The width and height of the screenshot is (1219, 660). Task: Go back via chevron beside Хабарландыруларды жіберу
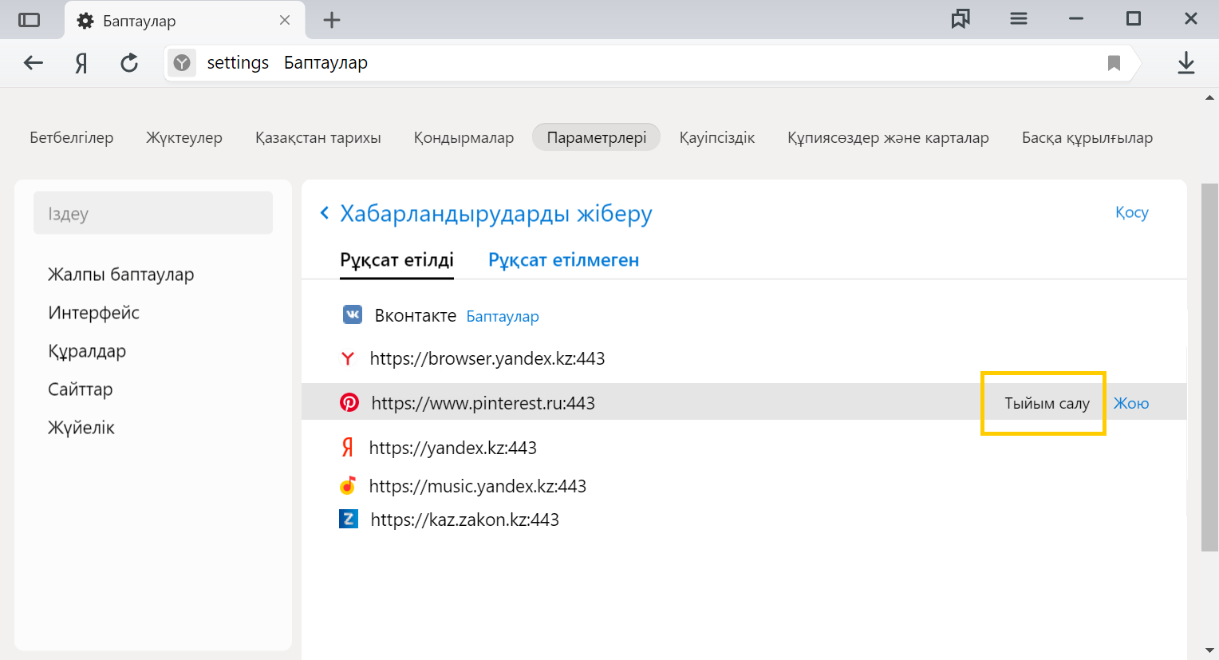324,212
